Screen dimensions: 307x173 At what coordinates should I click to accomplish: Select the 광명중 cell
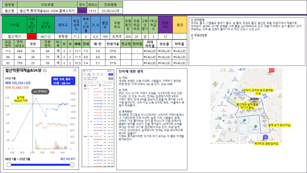click(x=63, y=37)
